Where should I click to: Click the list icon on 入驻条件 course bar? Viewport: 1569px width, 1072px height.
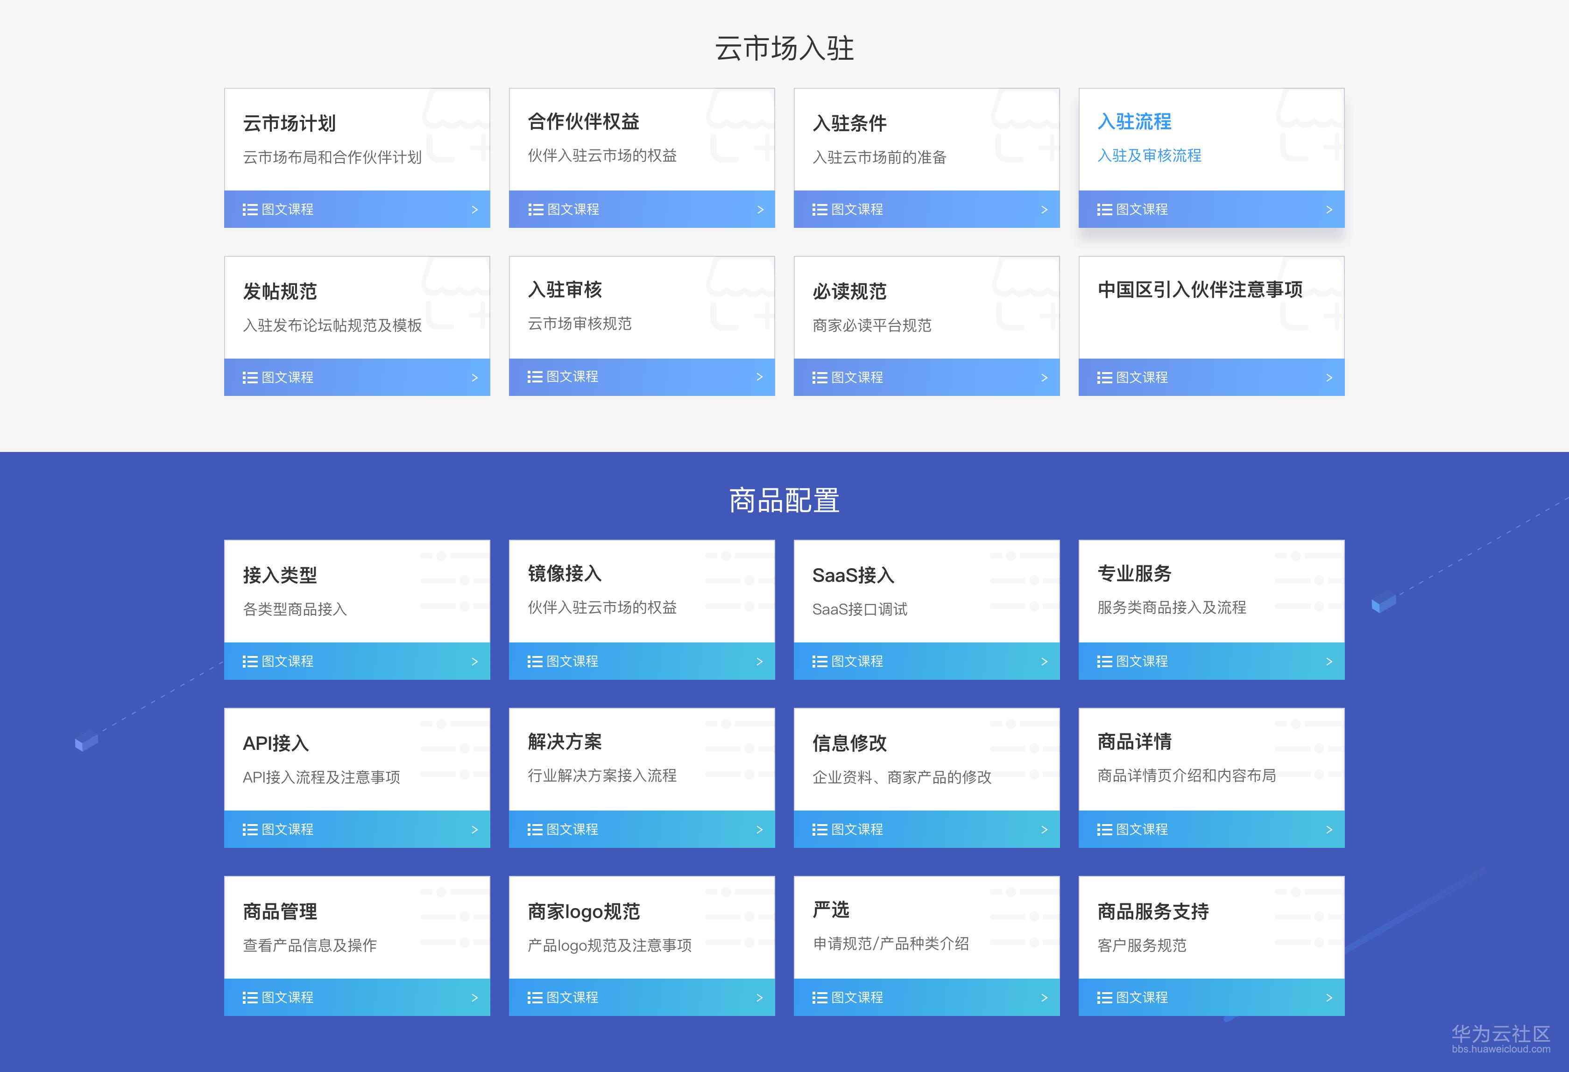coord(819,209)
